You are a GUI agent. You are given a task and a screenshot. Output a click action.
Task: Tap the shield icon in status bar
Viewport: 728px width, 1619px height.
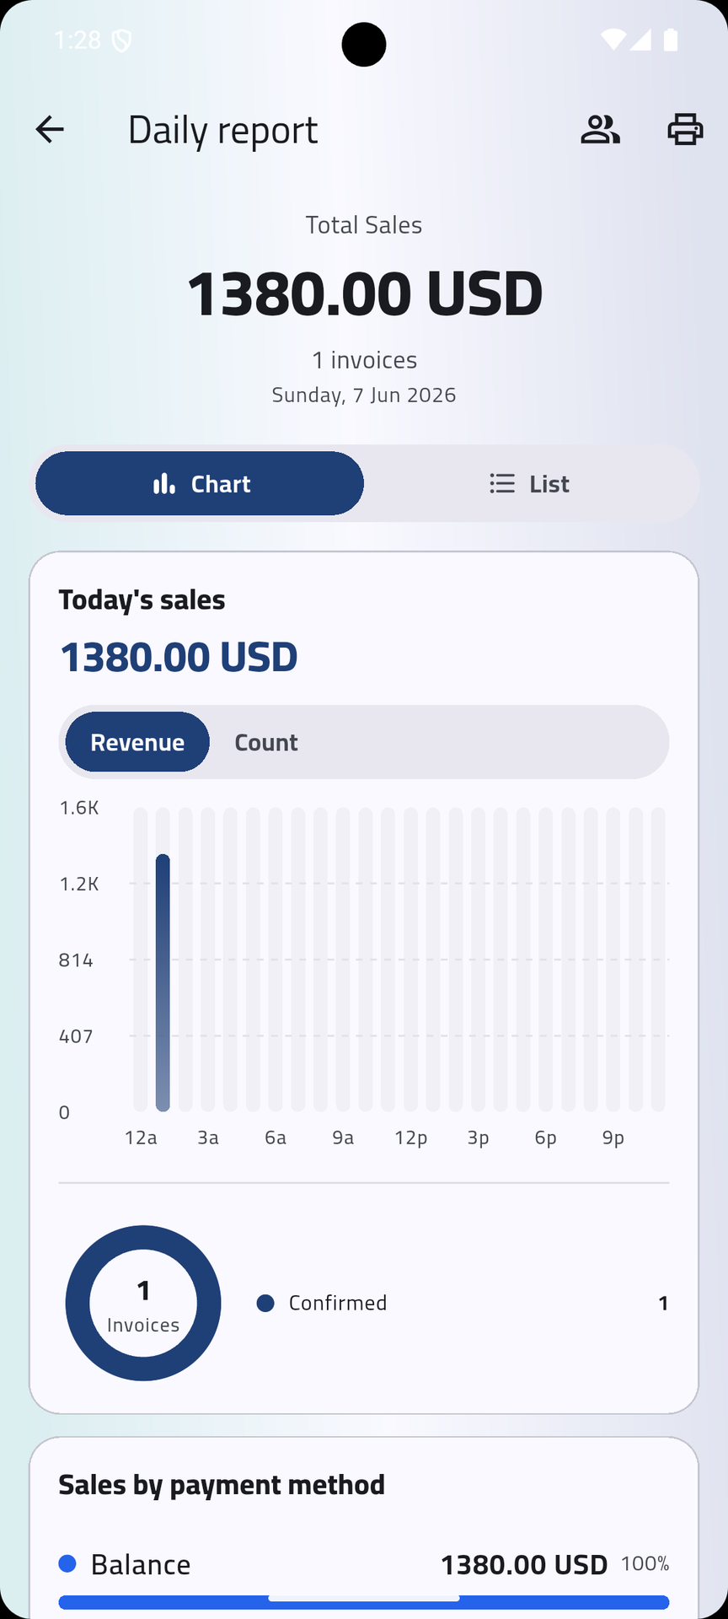pyautogui.click(x=121, y=40)
